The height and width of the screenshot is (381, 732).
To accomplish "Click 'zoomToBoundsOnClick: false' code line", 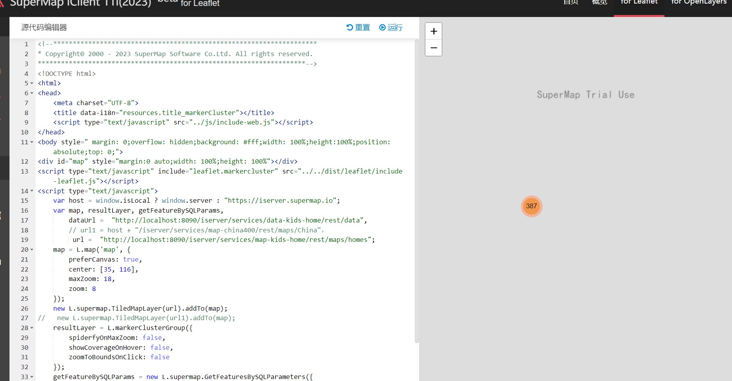I will coord(119,357).
